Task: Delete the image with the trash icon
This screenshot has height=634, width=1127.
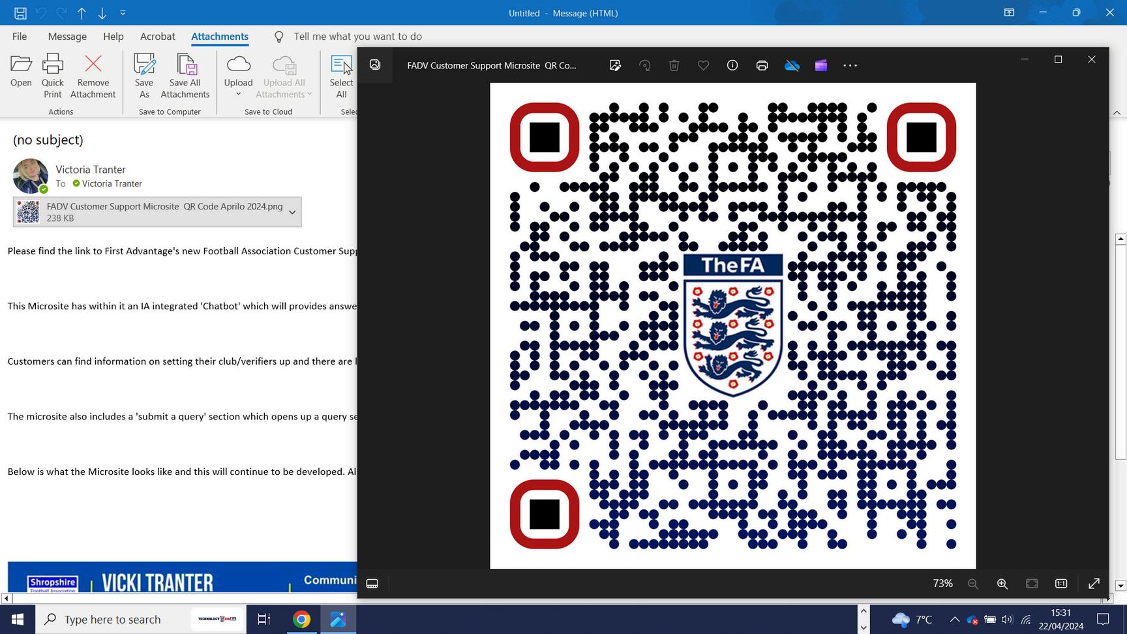Action: 674,65
